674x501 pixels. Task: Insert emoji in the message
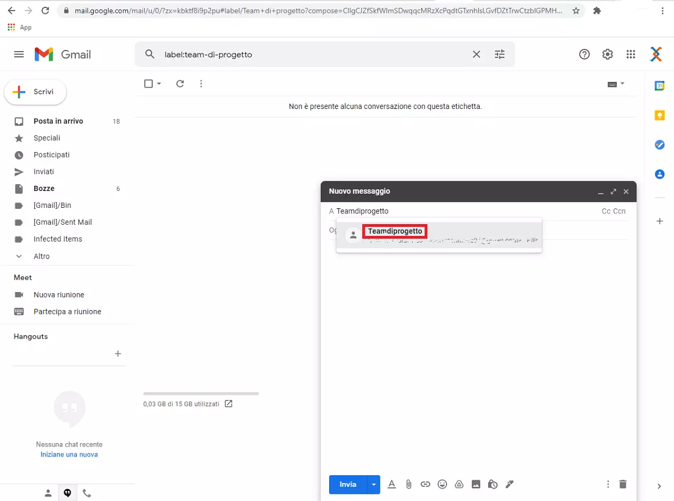(x=443, y=484)
